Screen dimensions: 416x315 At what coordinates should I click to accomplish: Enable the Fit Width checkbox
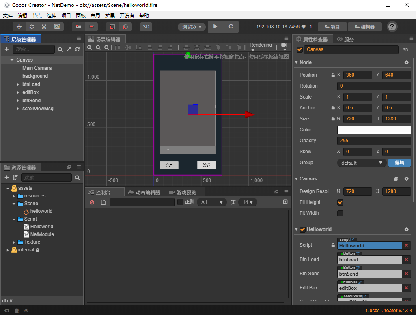click(x=340, y=213)
